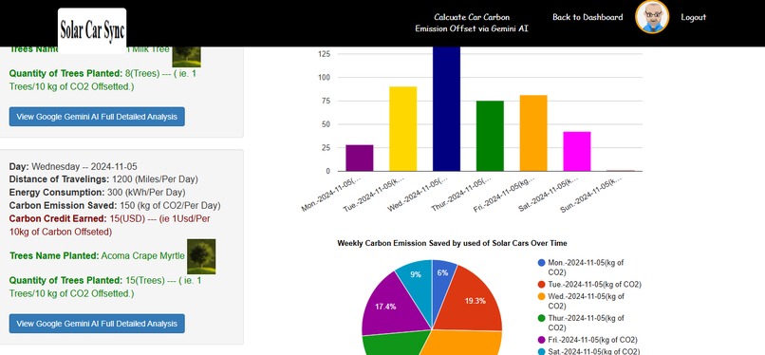Click the Wed.-2024-11-05 bar chart axis label
The width and height of the screenshot is (765, 355).
pos(418,195)
